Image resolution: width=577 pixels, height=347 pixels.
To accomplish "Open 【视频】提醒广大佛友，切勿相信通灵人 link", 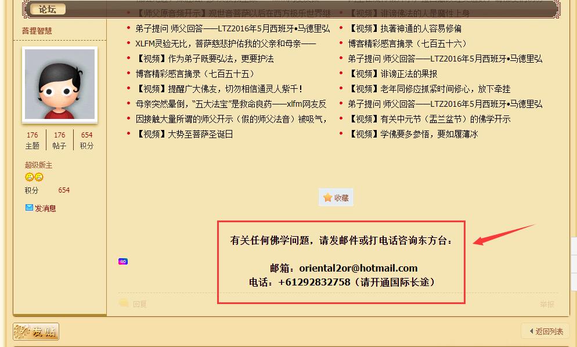I will point(219,89).
